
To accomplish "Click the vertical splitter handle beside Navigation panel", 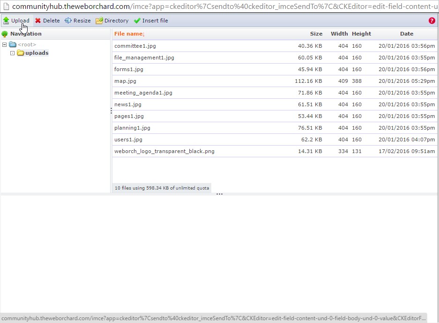I will (111, 111).
